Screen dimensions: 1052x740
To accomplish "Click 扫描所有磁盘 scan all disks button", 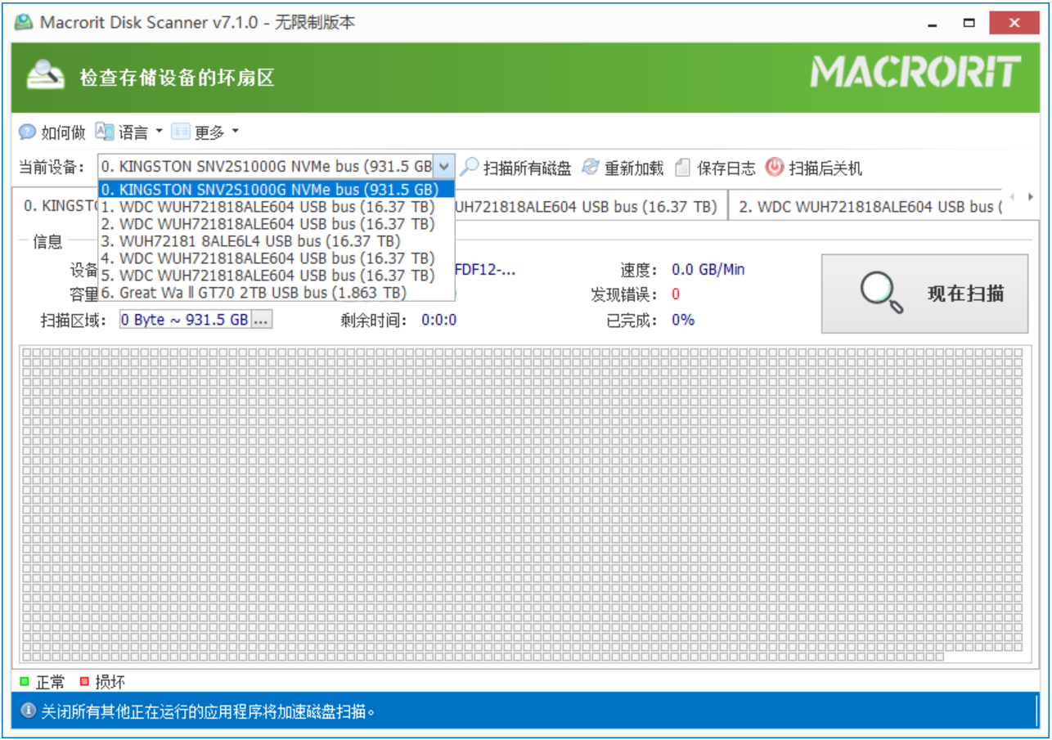I will click(x=515, y=168).
